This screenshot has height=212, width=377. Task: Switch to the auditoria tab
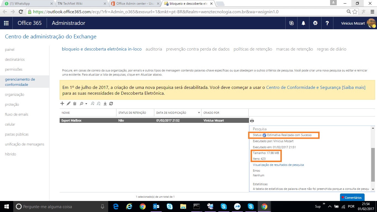(x=154, y=49)
